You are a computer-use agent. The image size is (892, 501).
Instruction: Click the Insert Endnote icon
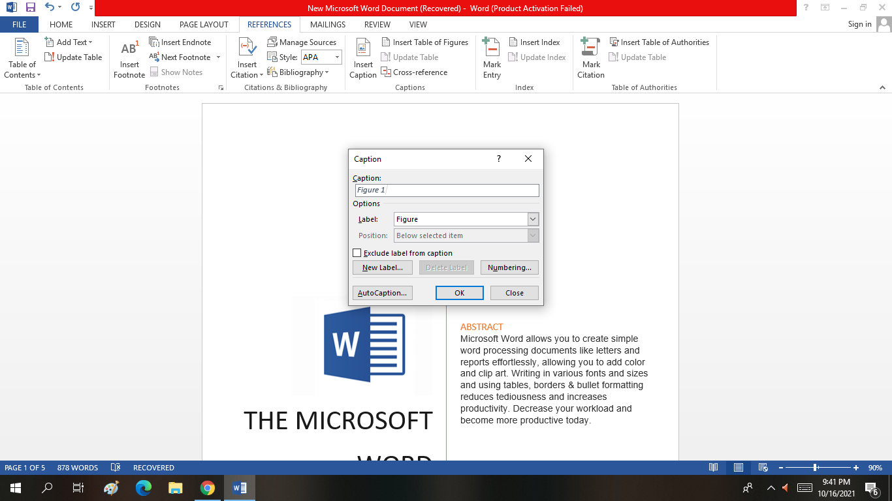154,42
